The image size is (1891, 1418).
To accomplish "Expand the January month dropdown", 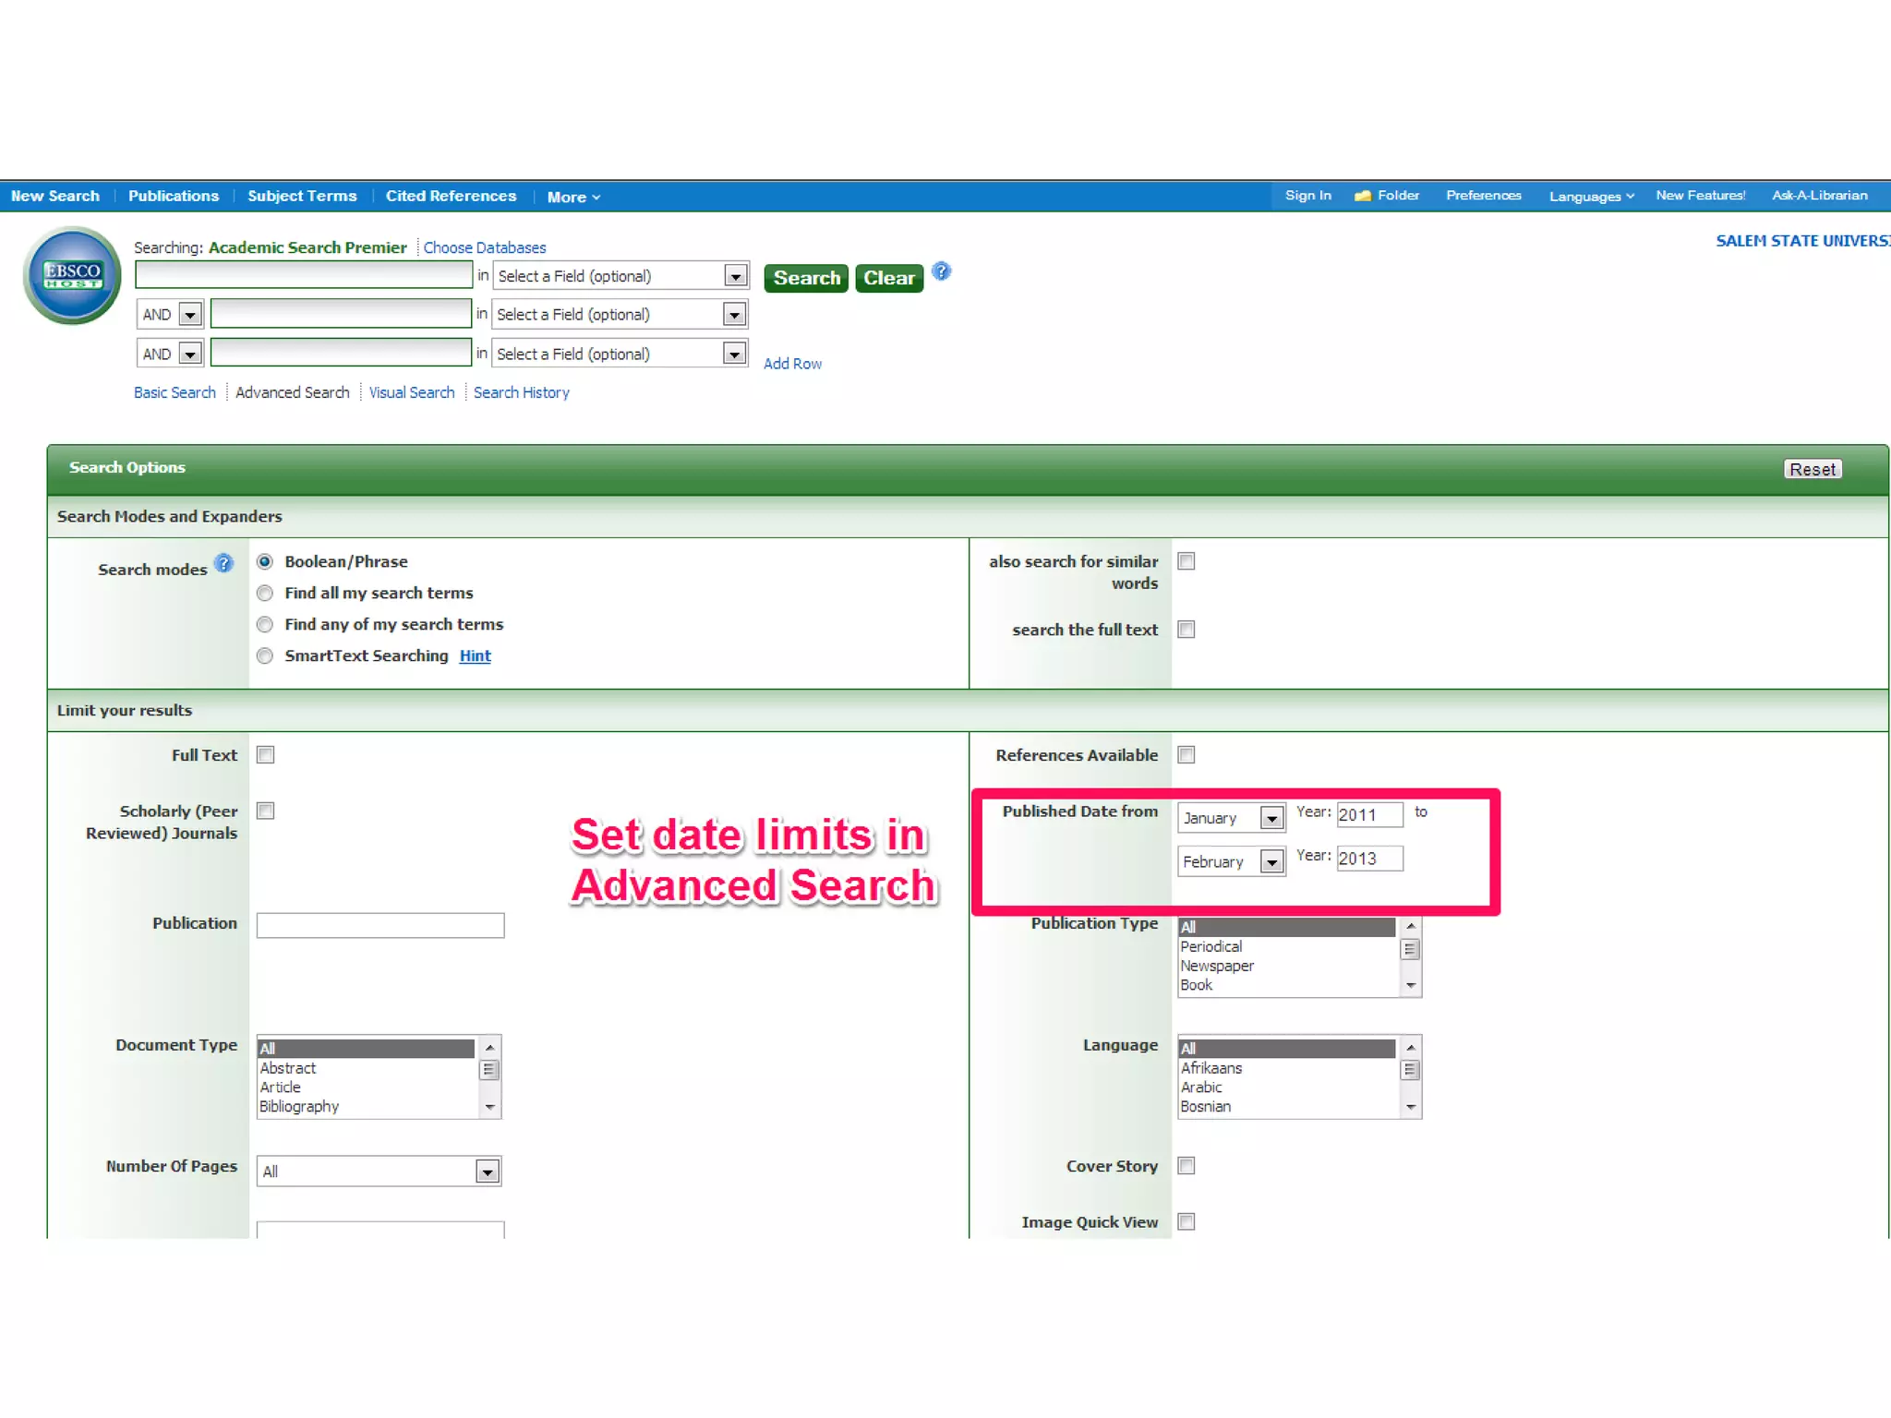I will (x=1271, y=819).
